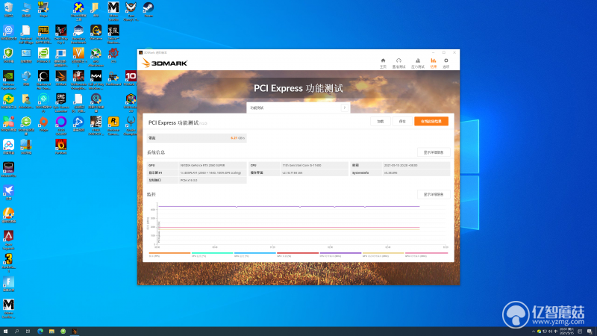Viewport: 597px width, 336px height.
Task: Open the Epic Games Launcher shortcut
Action: pyautogui.click(x=61, y=102)
